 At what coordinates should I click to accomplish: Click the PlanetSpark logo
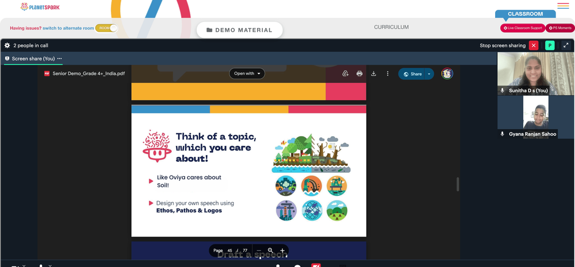[40, 6]
